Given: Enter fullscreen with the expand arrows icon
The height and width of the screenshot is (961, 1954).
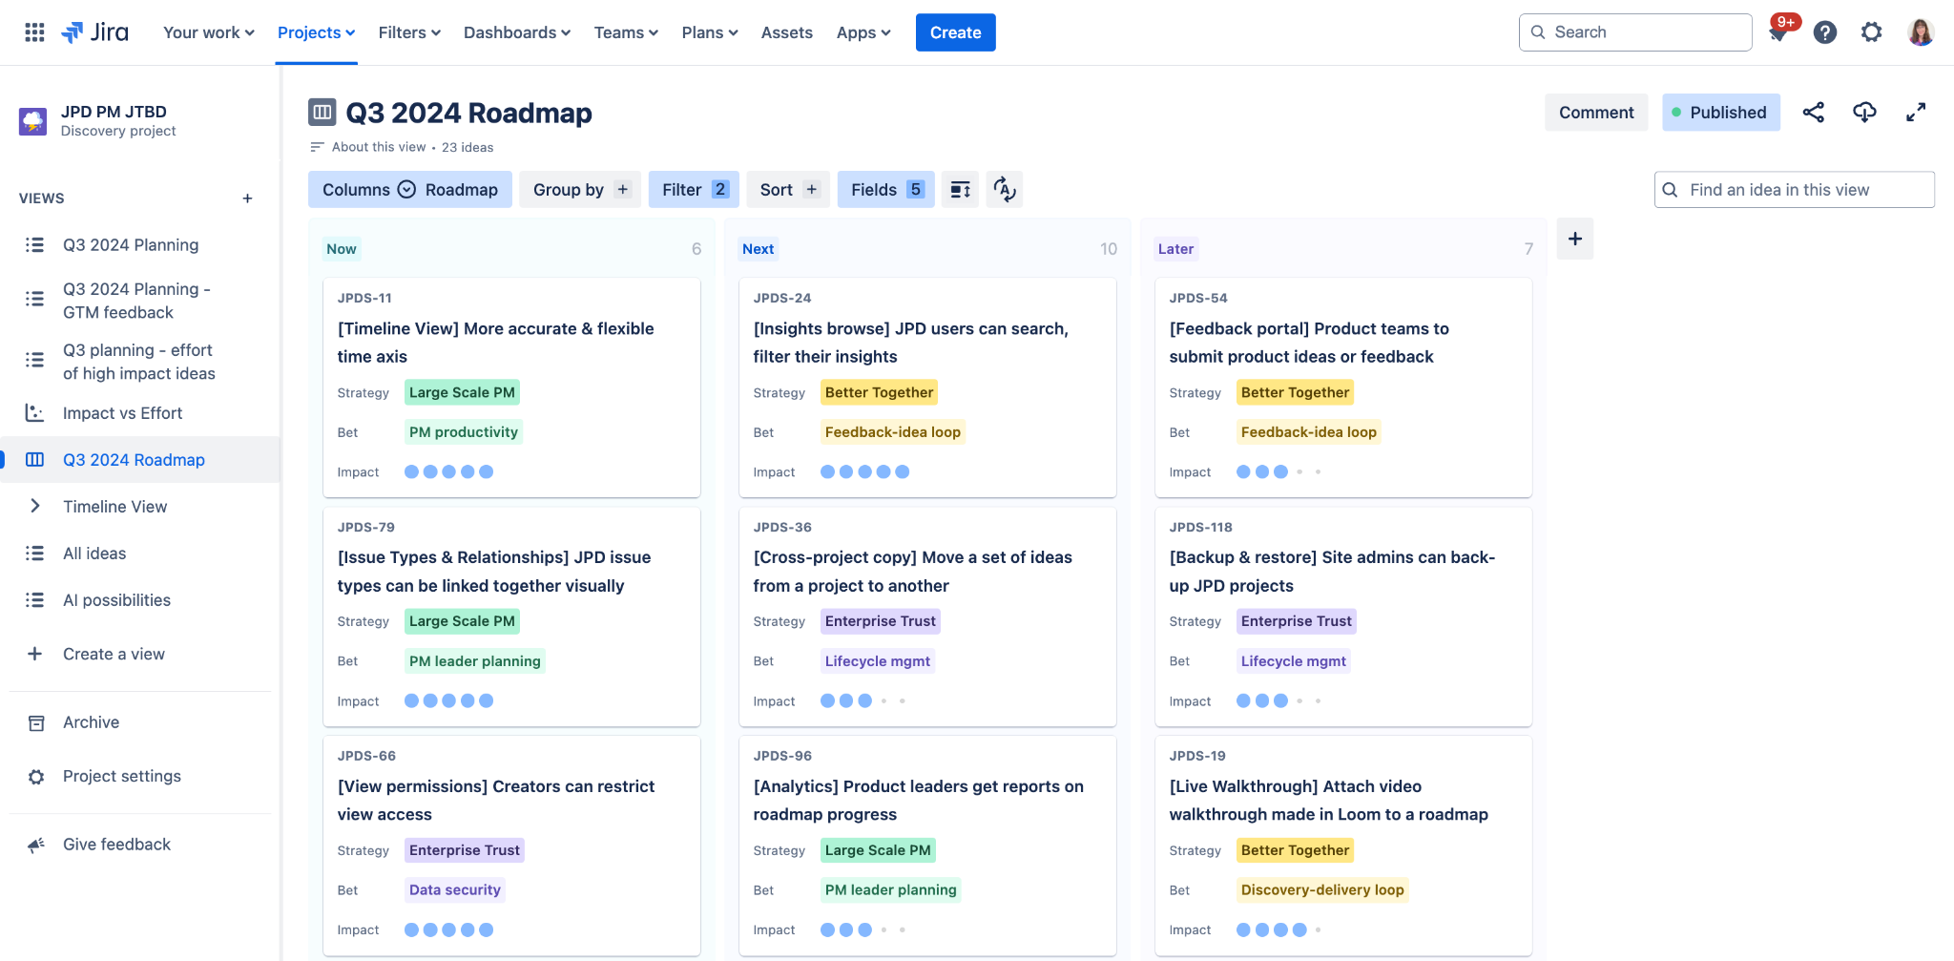Looking at the screenshot, I should click(x=1916, y=113).
